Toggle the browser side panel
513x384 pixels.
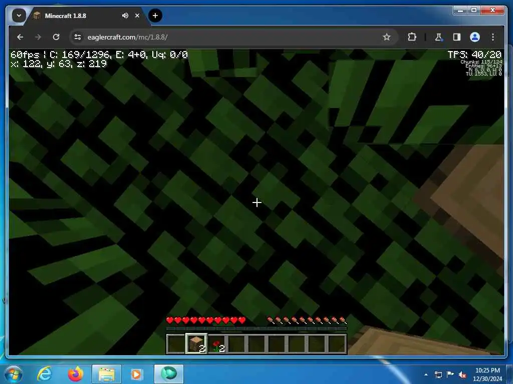(457, 37)
